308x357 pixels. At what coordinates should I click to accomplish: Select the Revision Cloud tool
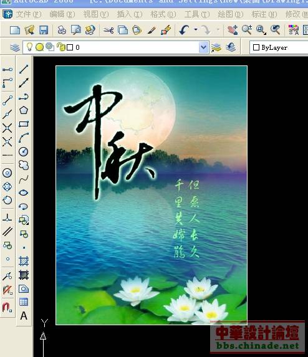(24, 165)
